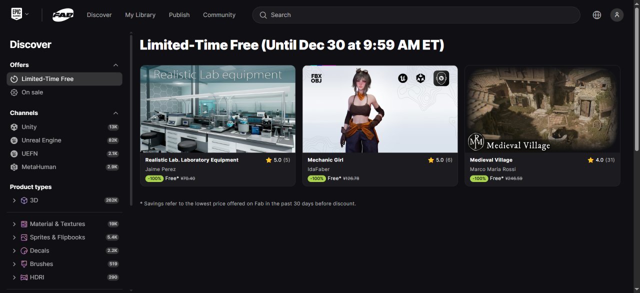This screenshot has height=293, width=640.
Task: Collapse the Channels section
Action: click(x=115, y=113)
